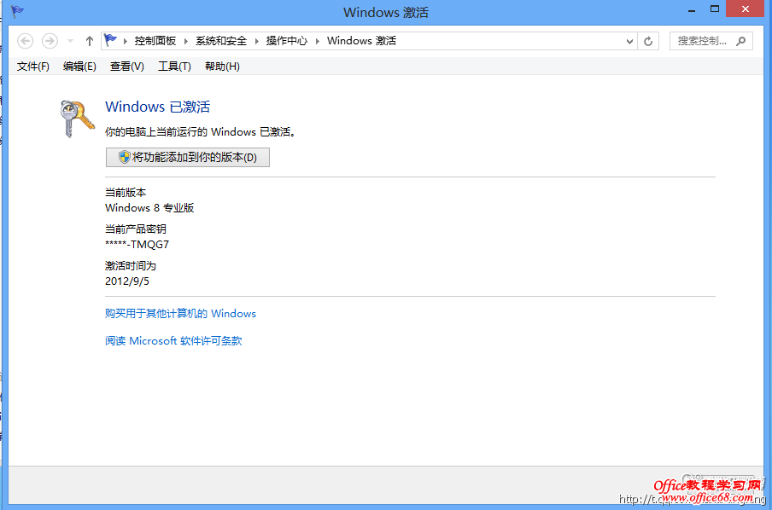The height and width of the screenshot is (510, 772).
Task: Expand the breadcrumb separator after 控制面板
Action: (184, 40)
